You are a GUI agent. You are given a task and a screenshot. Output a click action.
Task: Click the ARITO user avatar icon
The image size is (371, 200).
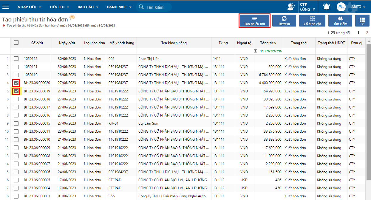[x=341, y=7]
